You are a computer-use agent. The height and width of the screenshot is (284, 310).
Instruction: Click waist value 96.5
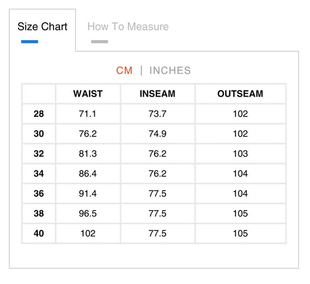[88, 214]
